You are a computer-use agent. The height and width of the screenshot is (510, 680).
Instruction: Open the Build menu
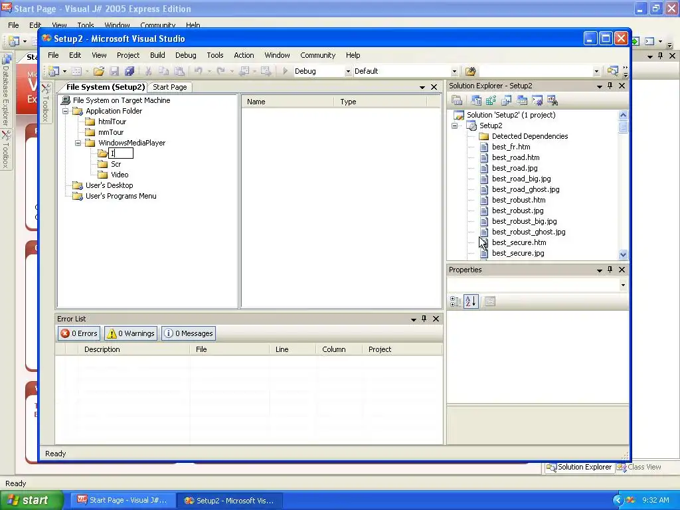click(157, 55)
